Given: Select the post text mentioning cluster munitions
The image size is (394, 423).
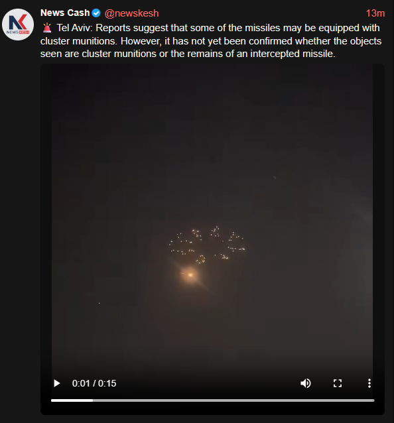Looking at the screenshot, I should point(211,41).
